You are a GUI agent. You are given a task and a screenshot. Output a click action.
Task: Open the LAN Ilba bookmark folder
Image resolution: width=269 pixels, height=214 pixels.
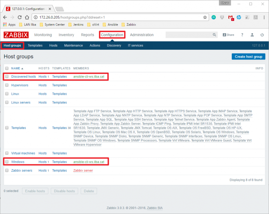(28, 25)
